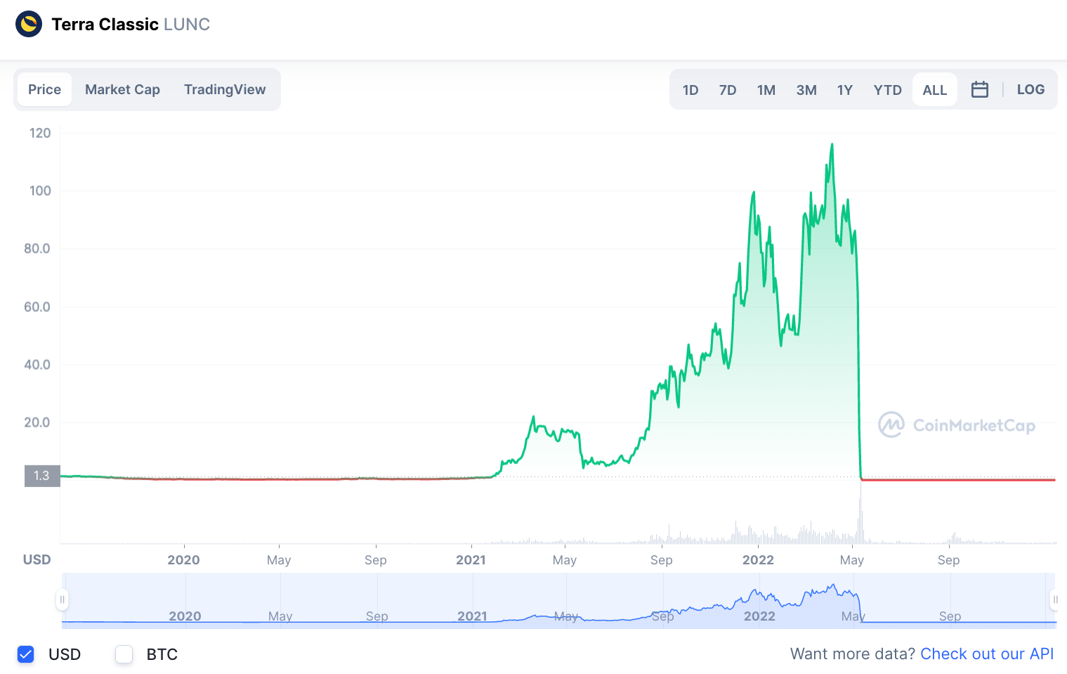The image size is (1067, 674).
Task: Click the 2021 label on the x-axis
Action: coord(471,560)
